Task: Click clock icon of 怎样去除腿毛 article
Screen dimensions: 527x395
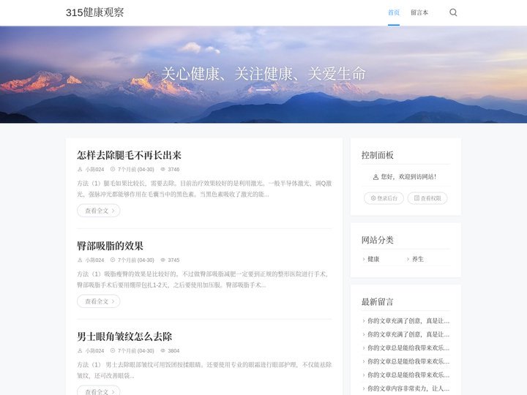Action: coord(113,169)
